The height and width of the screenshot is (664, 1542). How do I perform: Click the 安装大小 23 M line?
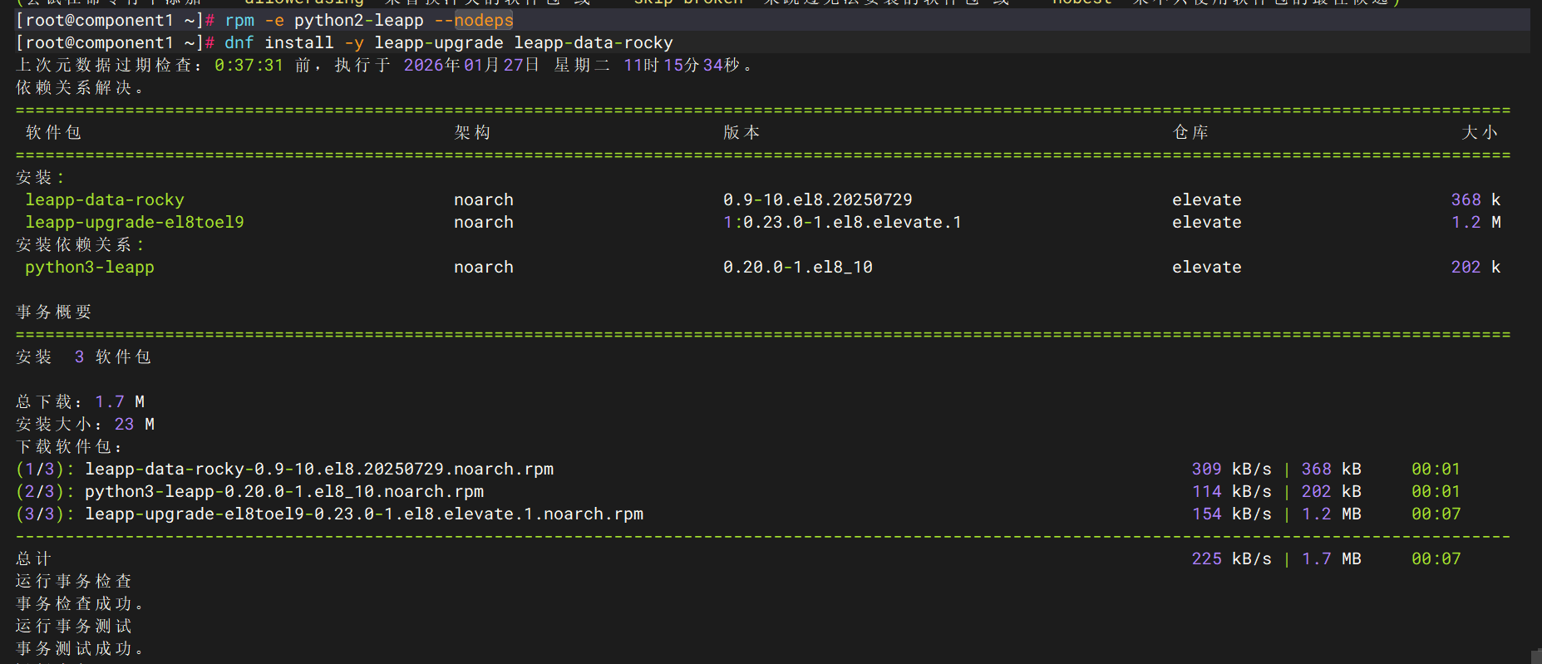coord(85,424)
